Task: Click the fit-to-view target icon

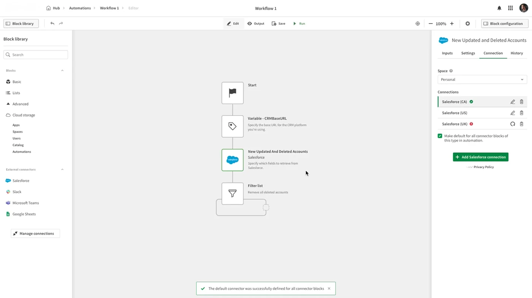Action: pyautogui.click(x=418, y=24)
